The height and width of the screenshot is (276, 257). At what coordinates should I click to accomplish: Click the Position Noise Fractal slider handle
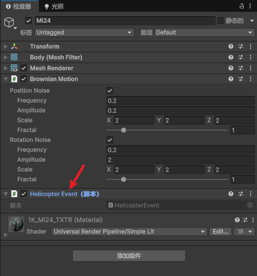tap(124, 130)
